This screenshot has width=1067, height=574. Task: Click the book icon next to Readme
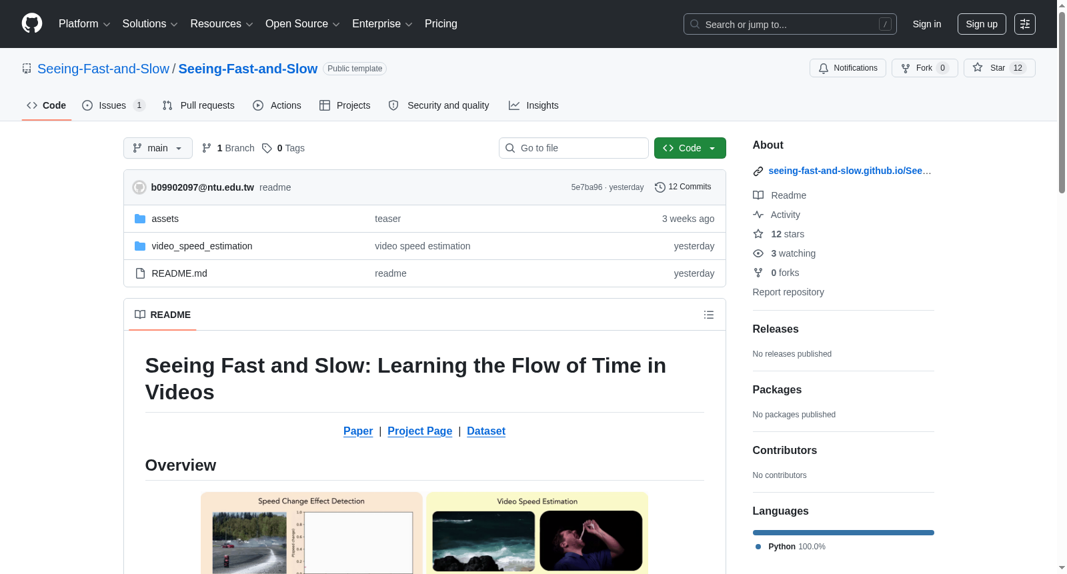(x=758, y=195)
